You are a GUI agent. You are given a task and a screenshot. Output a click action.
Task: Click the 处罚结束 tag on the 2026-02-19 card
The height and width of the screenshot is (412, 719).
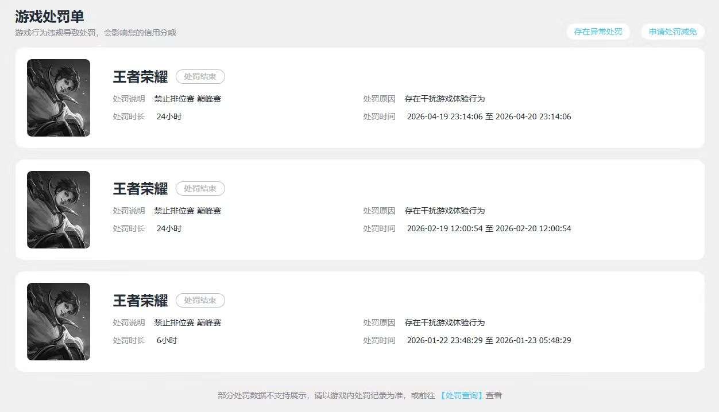point(200,188)
